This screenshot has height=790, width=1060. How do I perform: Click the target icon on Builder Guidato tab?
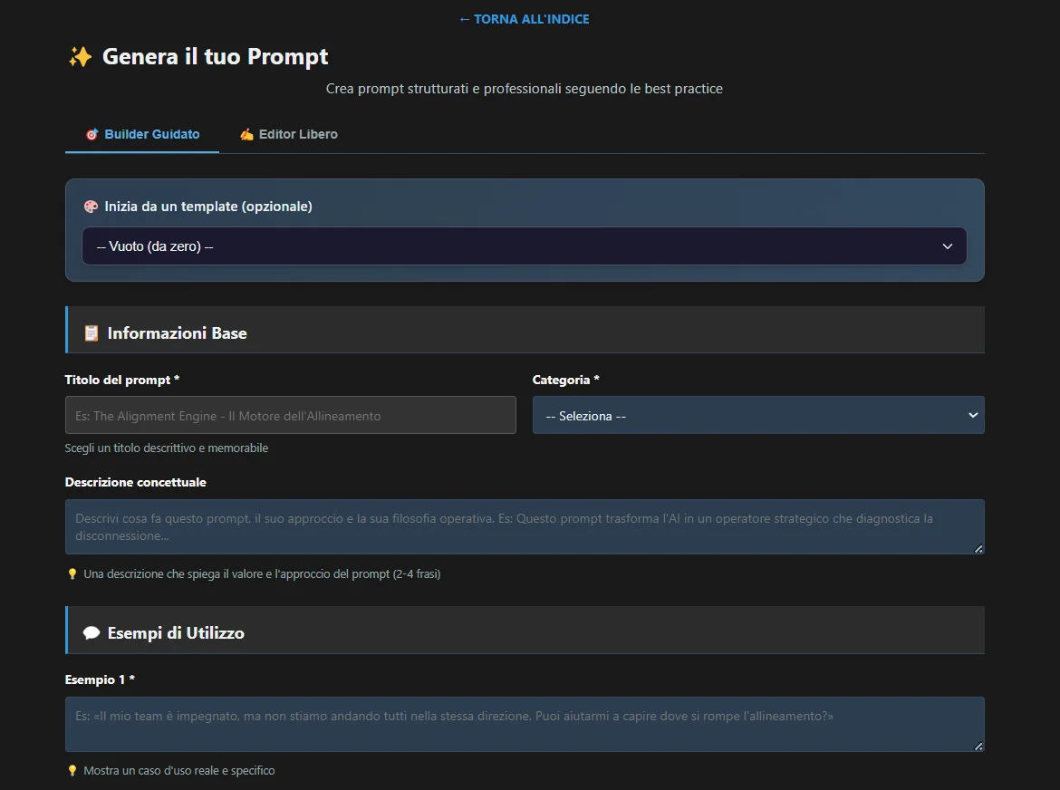point(92,133)
